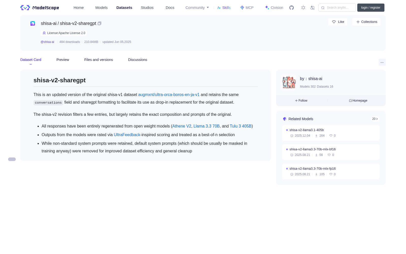Open the Tulu 3 405B link
The image size is (406, 254).
241,126
